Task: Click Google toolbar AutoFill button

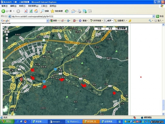Action: [120, 21]
